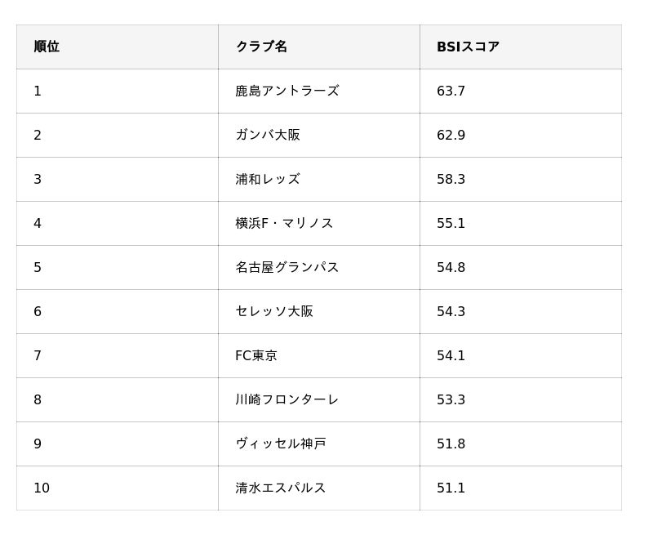Image resolution: width=653 pixels, height=535 pixels.
Task: Select the 浦和レッズ club cell
Action: (319, 179)
